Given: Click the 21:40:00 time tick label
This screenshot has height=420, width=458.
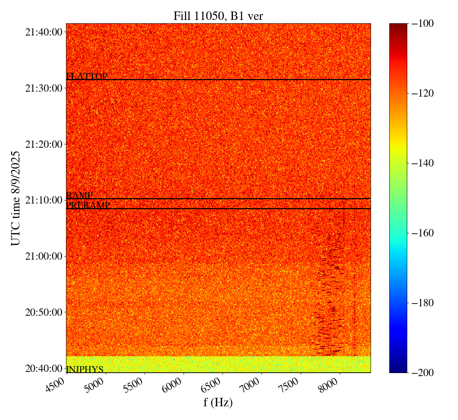Looking at the screenshot, I should click(44, 32).
